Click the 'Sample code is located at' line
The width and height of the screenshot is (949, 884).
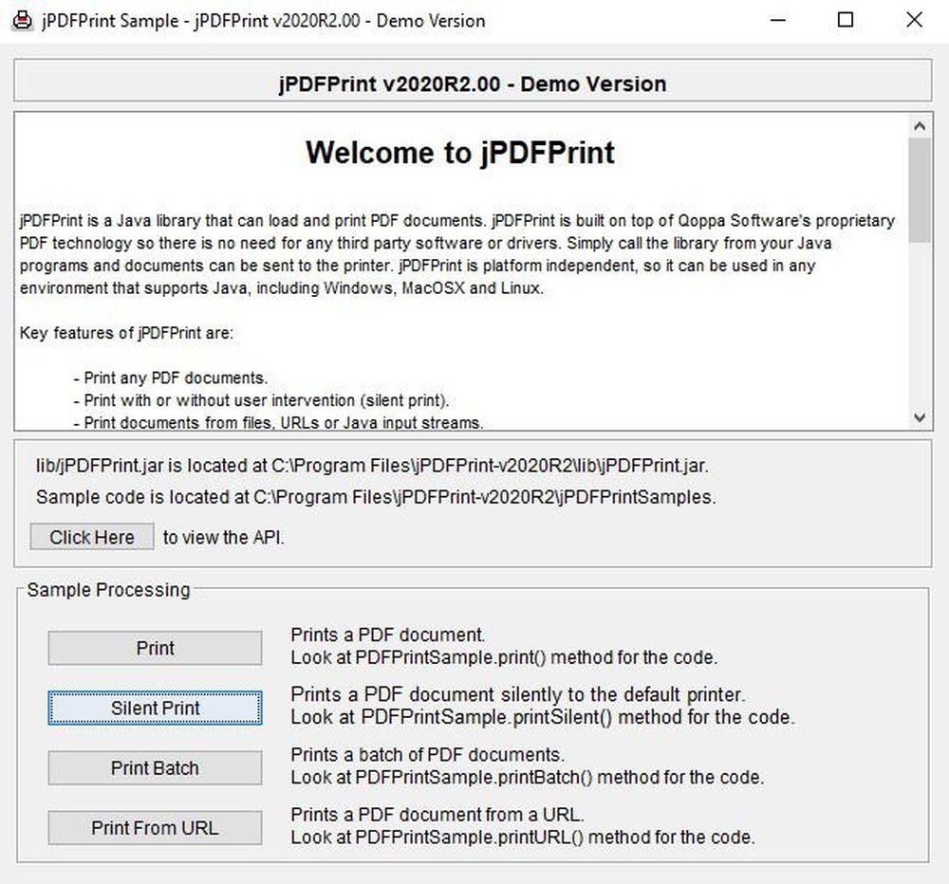pyautogui.click(x=376, y=497)
